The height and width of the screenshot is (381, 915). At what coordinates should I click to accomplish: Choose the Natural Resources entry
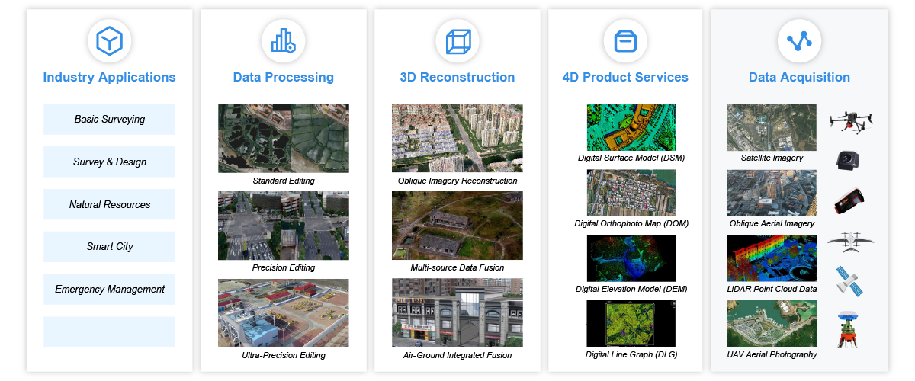(110, 204)
